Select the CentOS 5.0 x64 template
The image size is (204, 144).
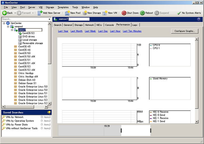[27, 57]
